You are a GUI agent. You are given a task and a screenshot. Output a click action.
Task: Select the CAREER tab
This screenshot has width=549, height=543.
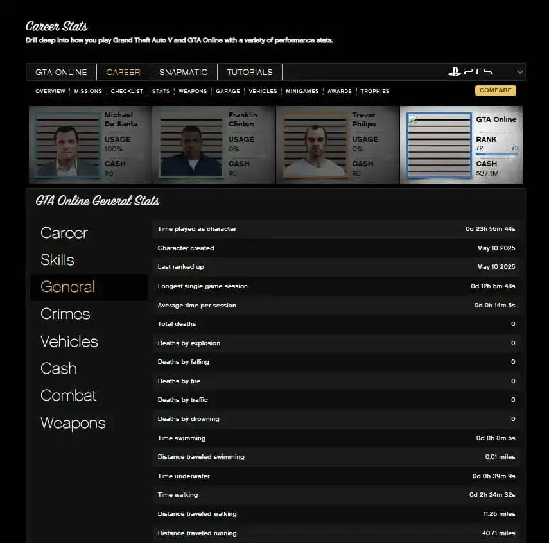point(123,72)
